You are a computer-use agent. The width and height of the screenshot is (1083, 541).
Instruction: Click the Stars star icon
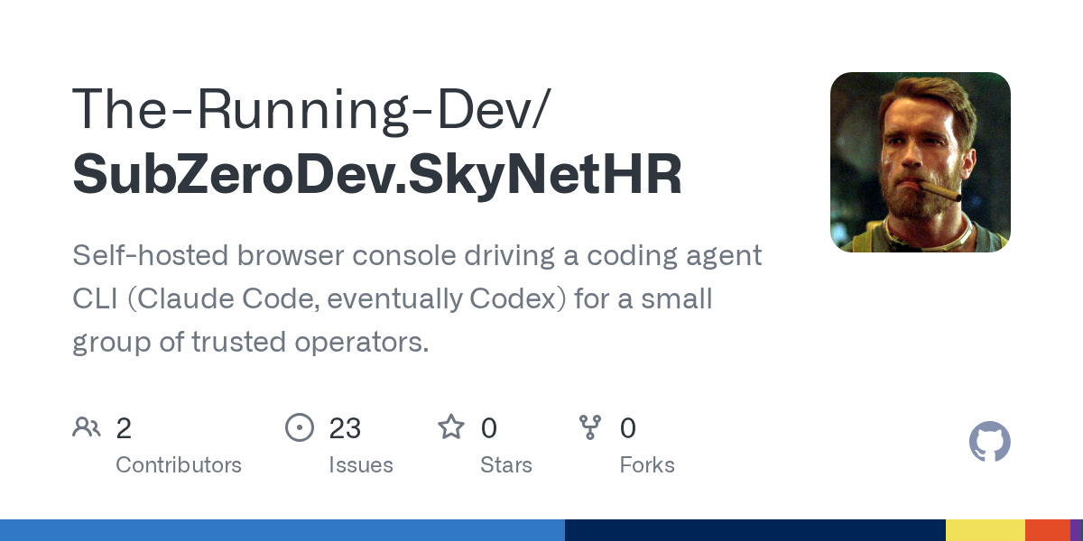[x=450, y=426]
